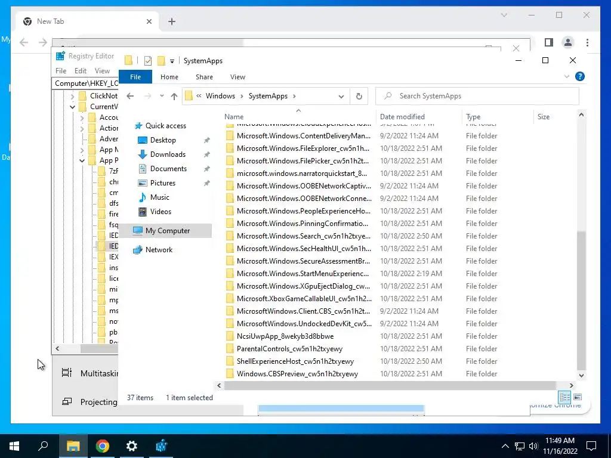The width and height of the screenshot is (611, 458).
Task: Open Documents in the navigation pane
Action: 168,169
